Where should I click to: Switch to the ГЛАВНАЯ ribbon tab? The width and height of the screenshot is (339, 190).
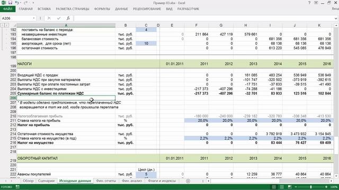coord(25,9)
